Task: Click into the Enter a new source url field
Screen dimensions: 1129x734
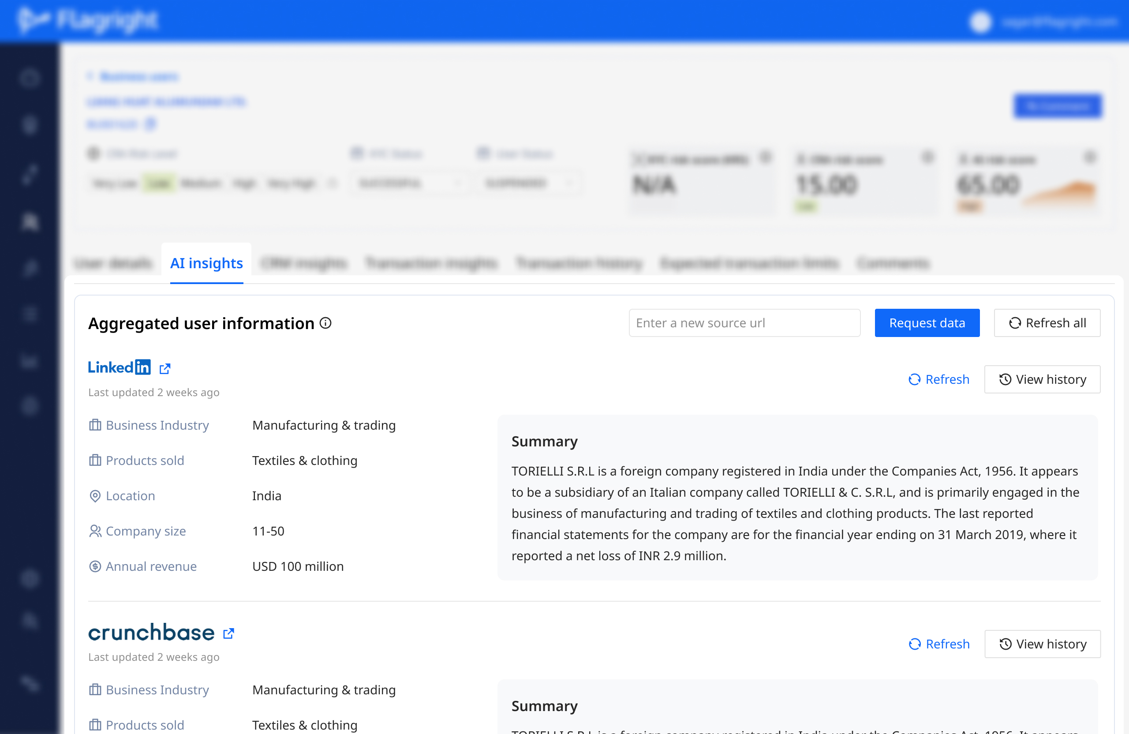Action: (x=744, y=322)
